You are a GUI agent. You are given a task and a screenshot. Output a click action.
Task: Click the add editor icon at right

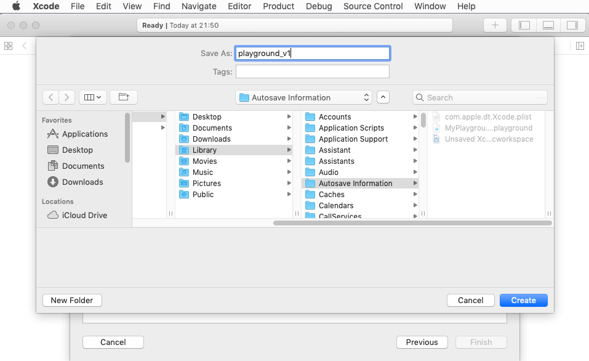(x=580, y=46)
